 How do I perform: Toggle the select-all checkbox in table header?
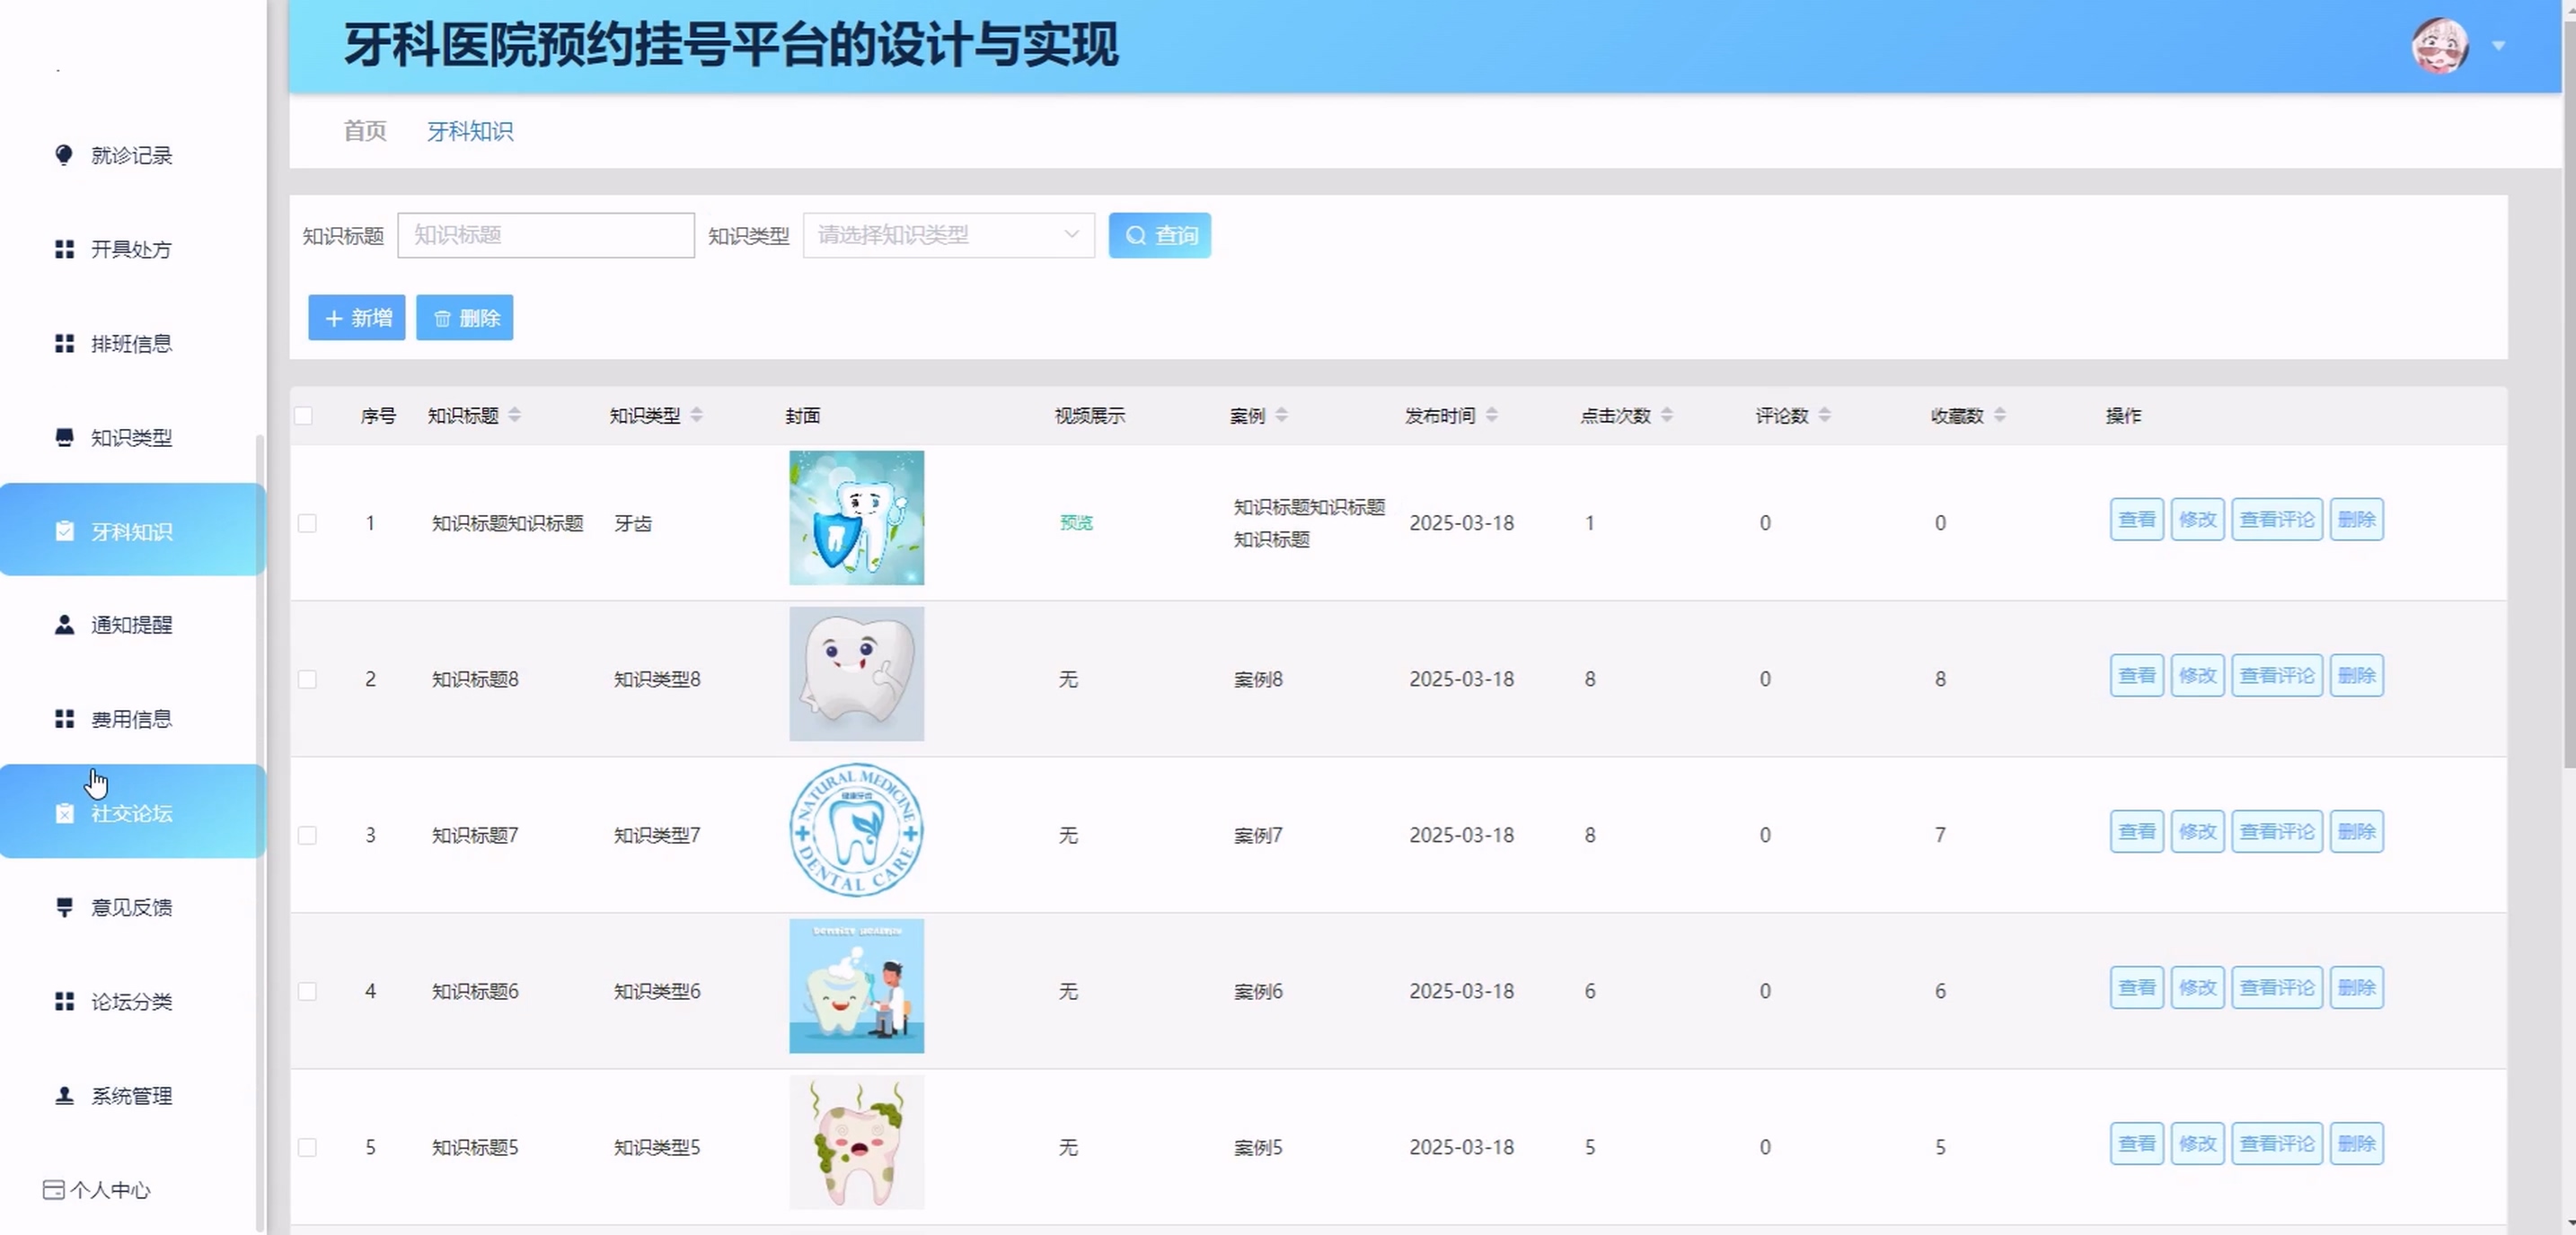tap(304, 416)
